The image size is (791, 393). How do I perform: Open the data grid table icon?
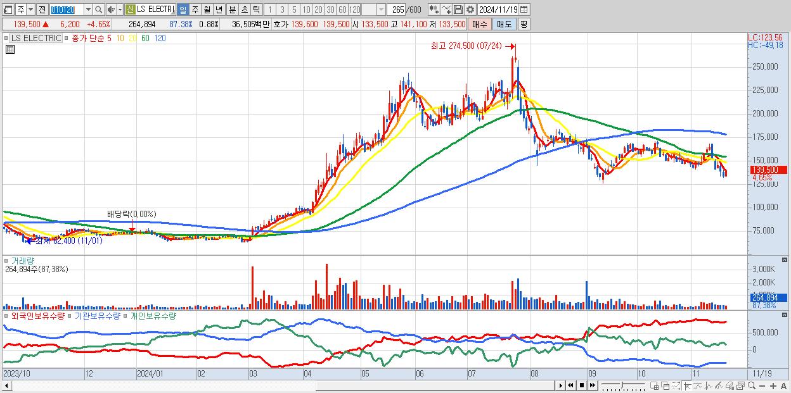click(x=10, y=49)
